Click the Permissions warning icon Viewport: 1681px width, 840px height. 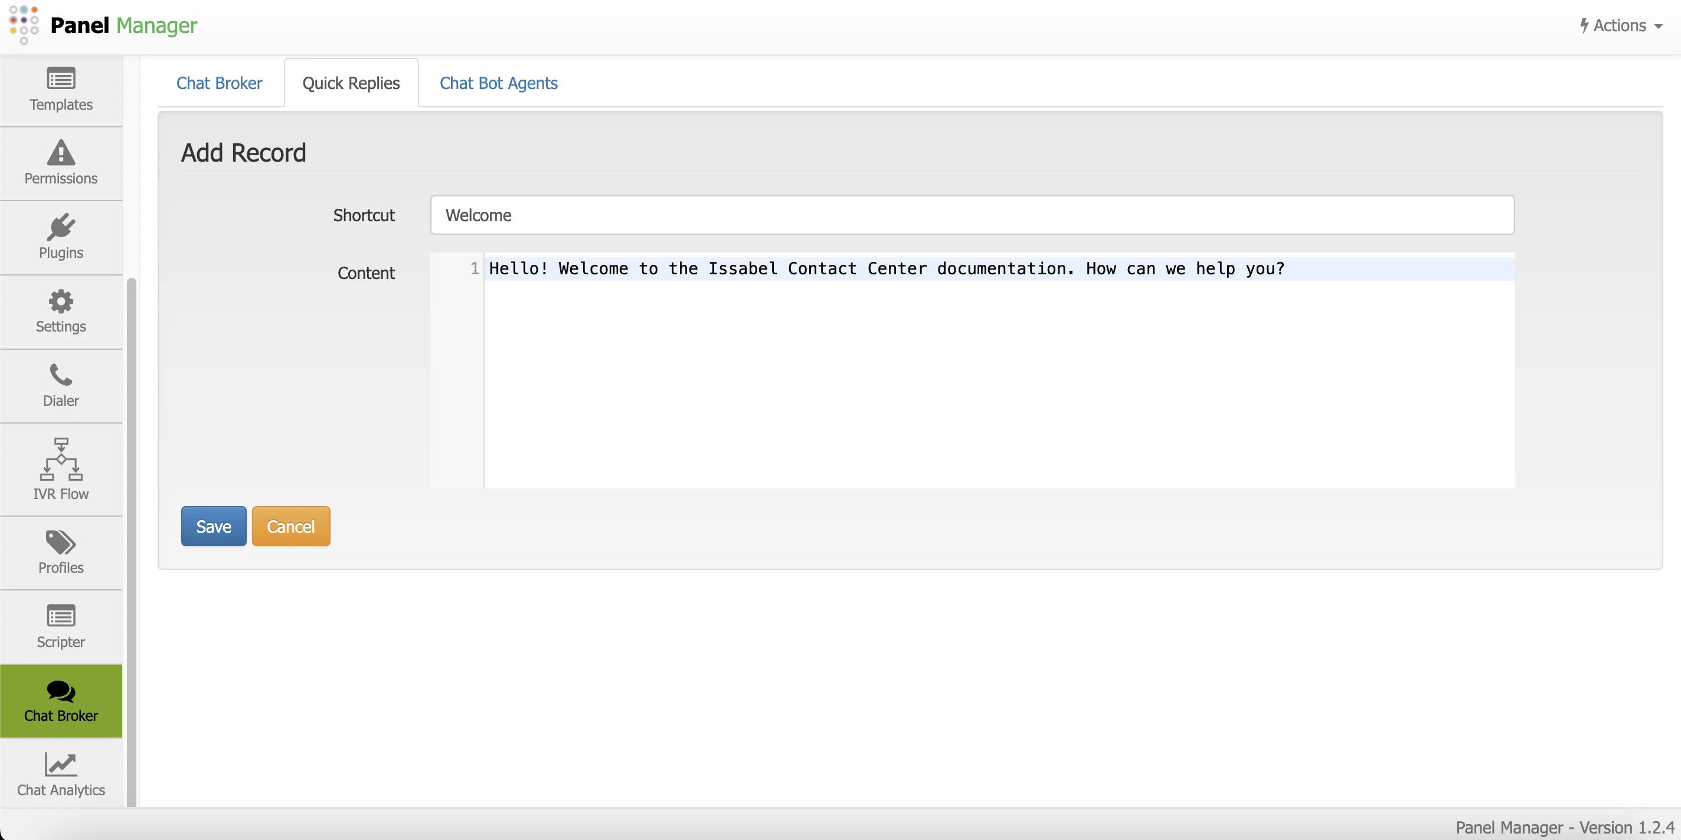tap(61, 153)
